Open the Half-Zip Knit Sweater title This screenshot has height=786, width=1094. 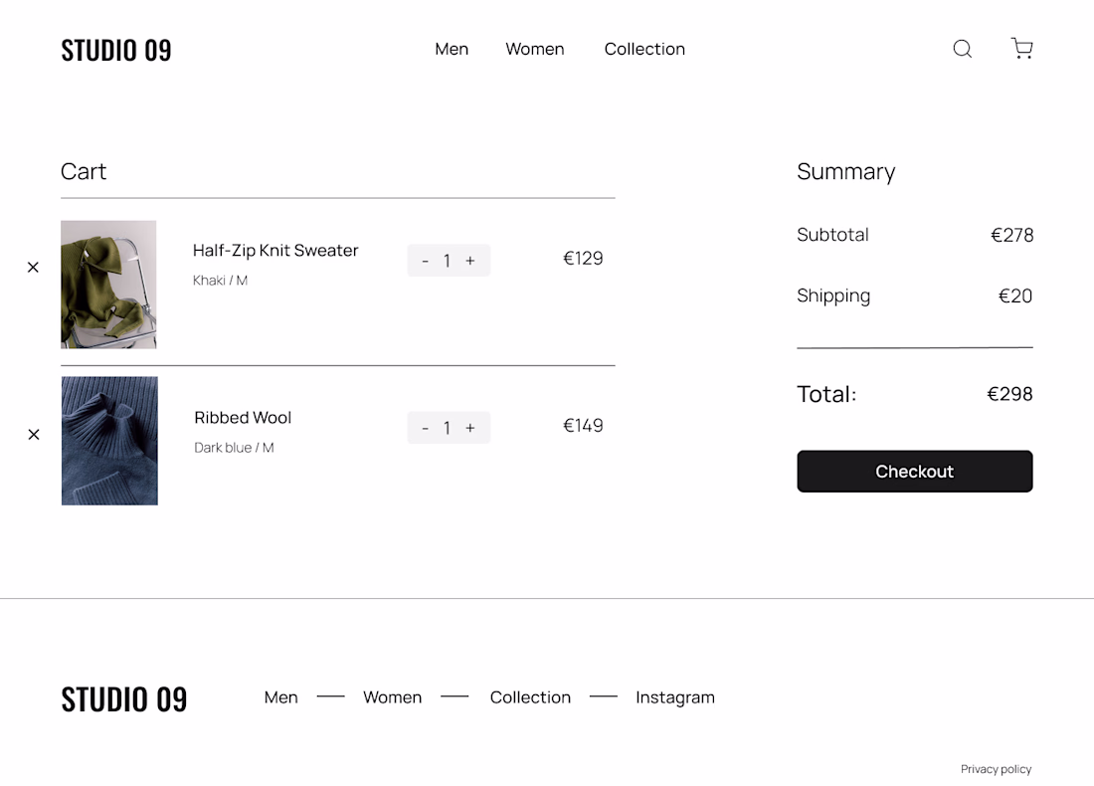click(x=275, y=251)
